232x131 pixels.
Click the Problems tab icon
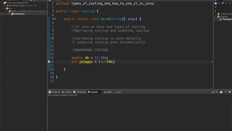click(x=50, y=92)
